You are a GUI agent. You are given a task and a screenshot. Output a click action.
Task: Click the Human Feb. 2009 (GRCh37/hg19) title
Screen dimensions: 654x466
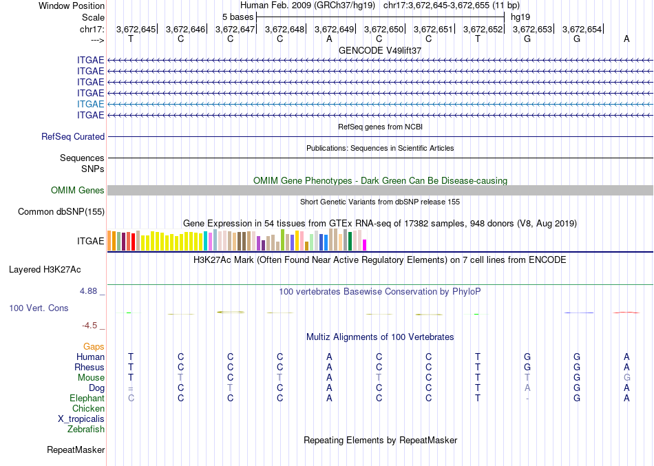pyautogui.click(x=308, y=6)
